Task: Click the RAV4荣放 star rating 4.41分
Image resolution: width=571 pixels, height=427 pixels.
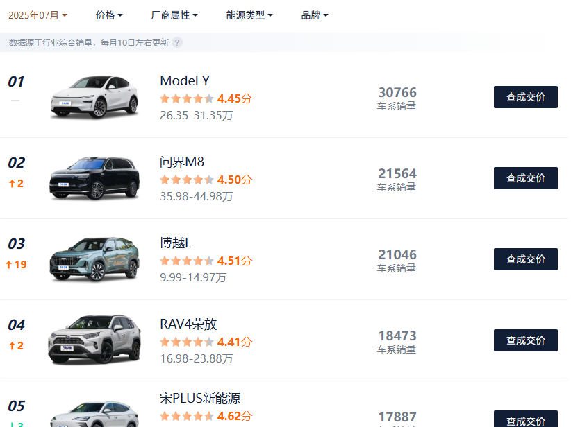Action: click(206, 342)
